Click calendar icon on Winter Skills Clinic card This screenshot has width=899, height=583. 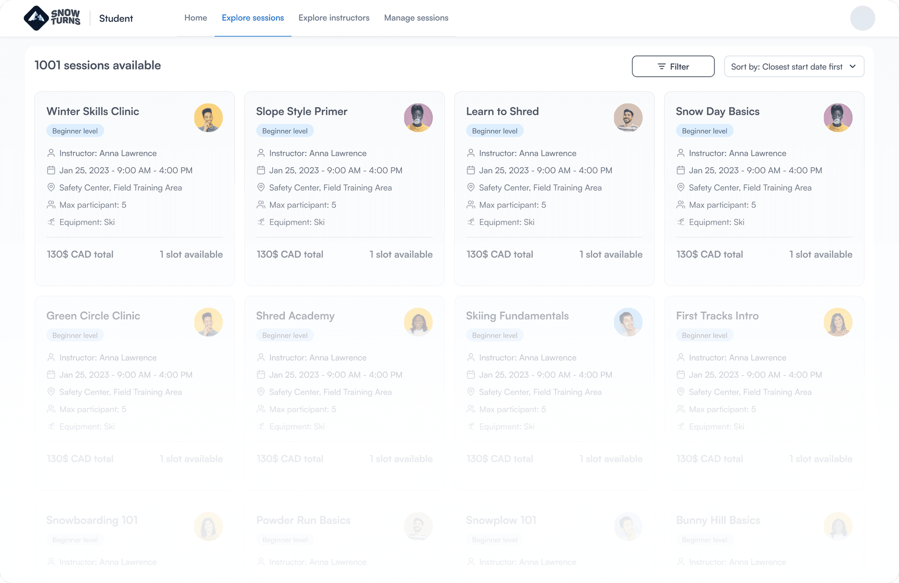coord(51,170)
